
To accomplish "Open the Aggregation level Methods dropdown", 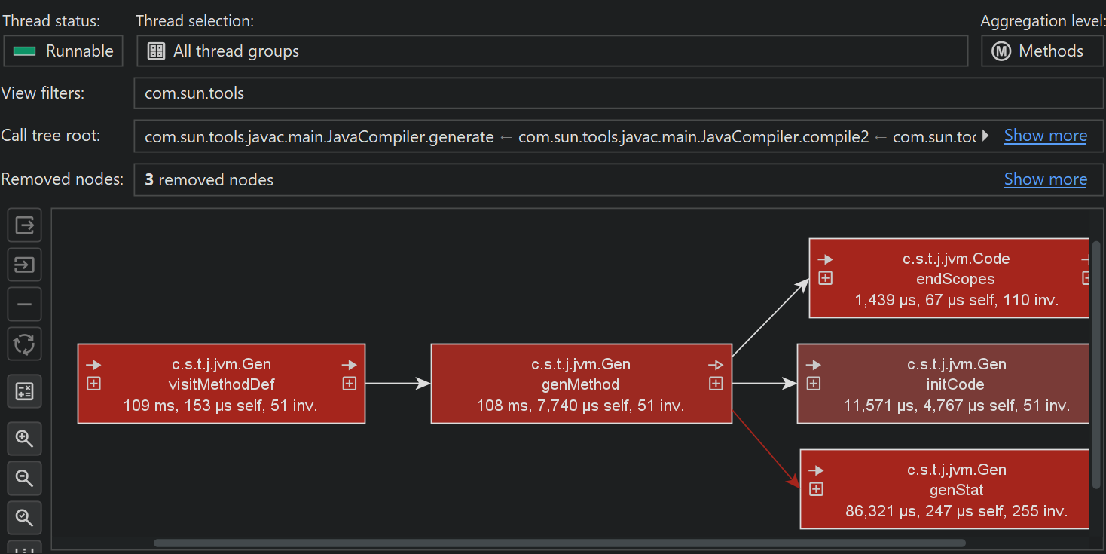I will (1042, 51).
